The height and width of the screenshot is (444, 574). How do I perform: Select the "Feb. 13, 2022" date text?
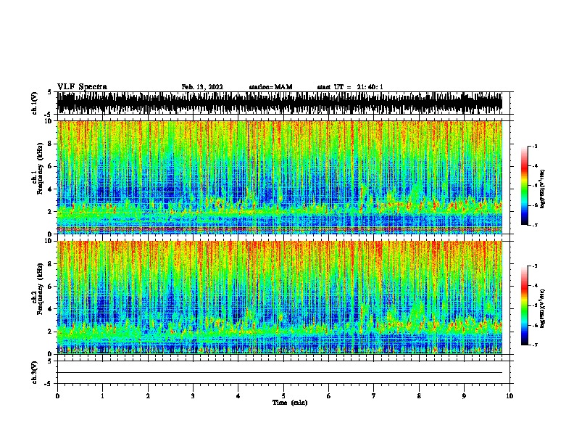(202, 87)
